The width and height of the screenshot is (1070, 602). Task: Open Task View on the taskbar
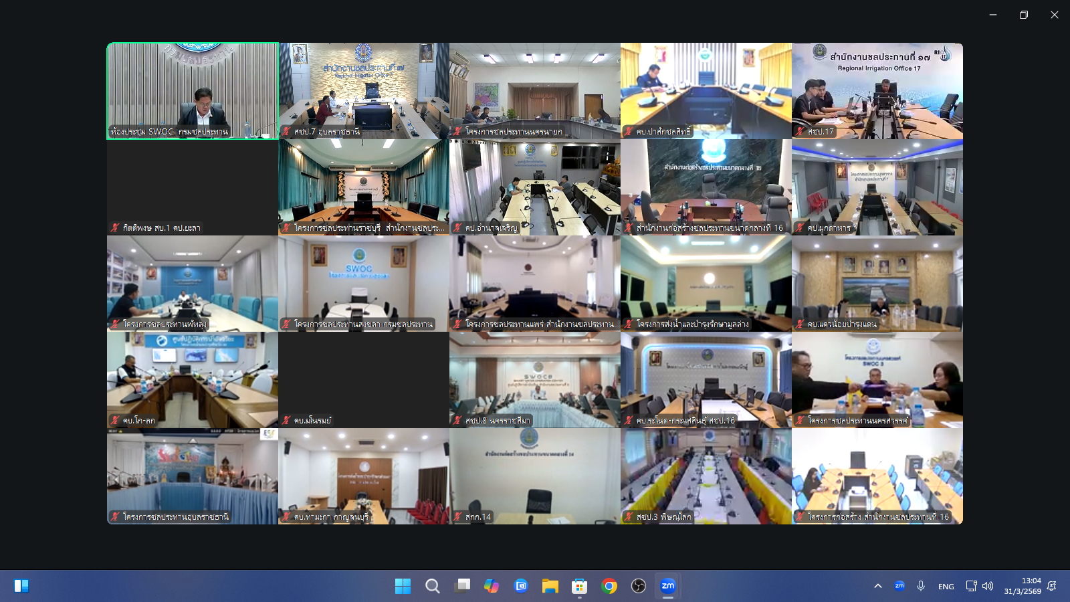click(x=462, y=586)
